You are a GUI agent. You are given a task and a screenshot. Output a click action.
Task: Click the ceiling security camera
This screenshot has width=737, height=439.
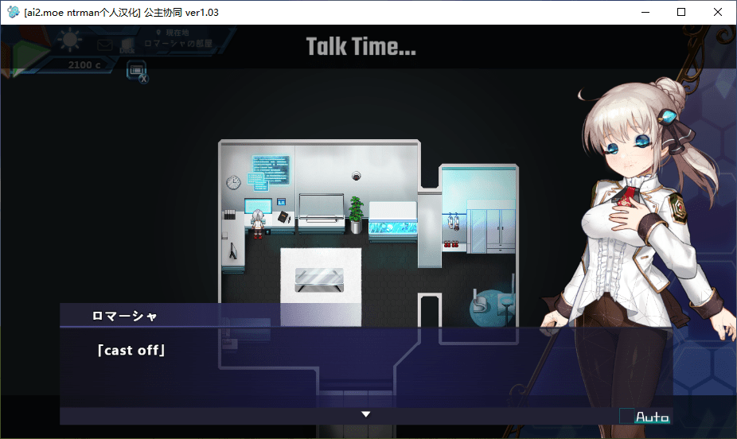click(x=357, y=175)
